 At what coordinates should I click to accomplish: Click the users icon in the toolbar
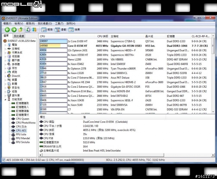point(34,30)
